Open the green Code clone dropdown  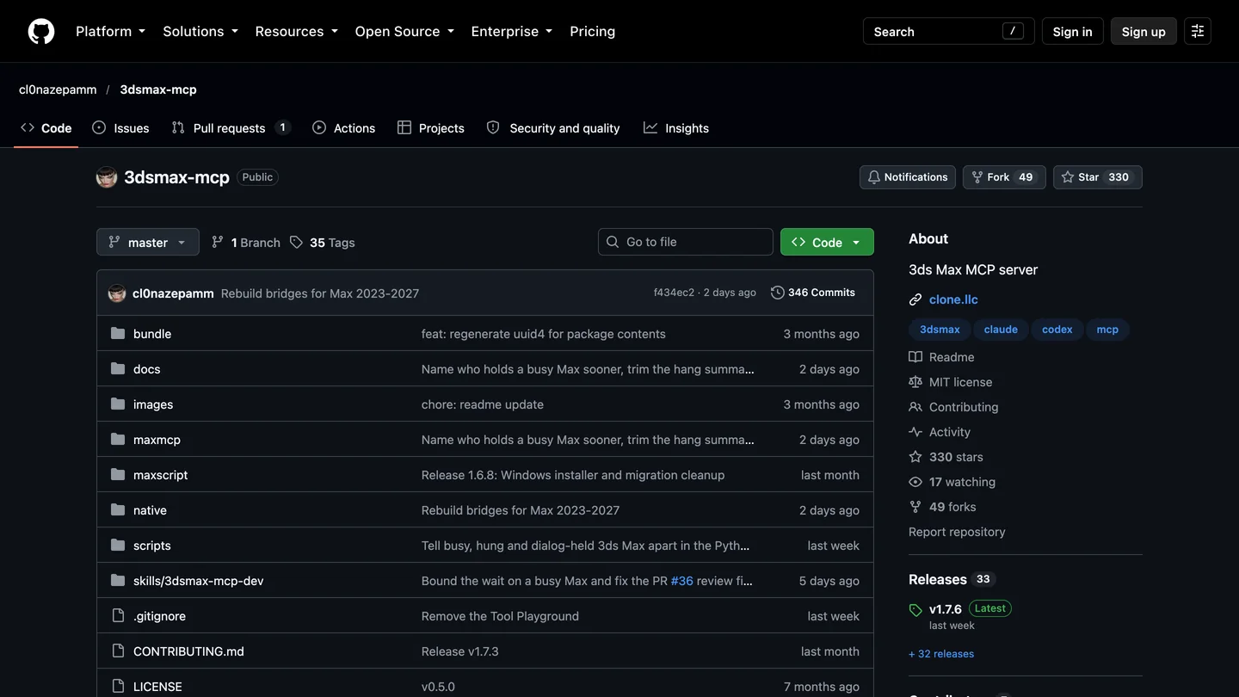tap(827, 242)
